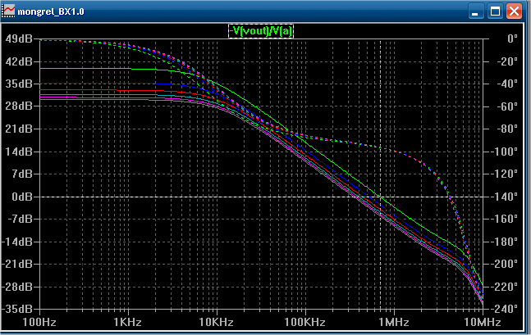Click the -140° phase axis label

coord(505,197)
